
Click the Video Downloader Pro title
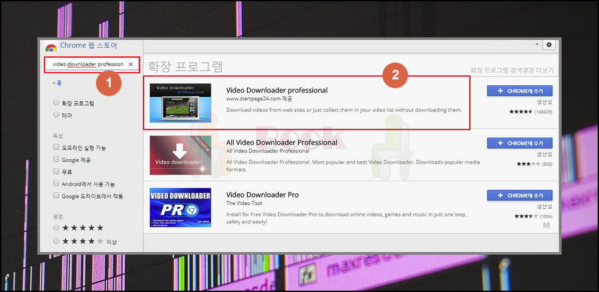pyautogui.click(x=262, y=194)
